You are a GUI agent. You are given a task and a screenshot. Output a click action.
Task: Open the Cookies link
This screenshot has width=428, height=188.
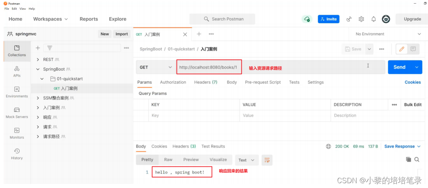click(413, 82)
